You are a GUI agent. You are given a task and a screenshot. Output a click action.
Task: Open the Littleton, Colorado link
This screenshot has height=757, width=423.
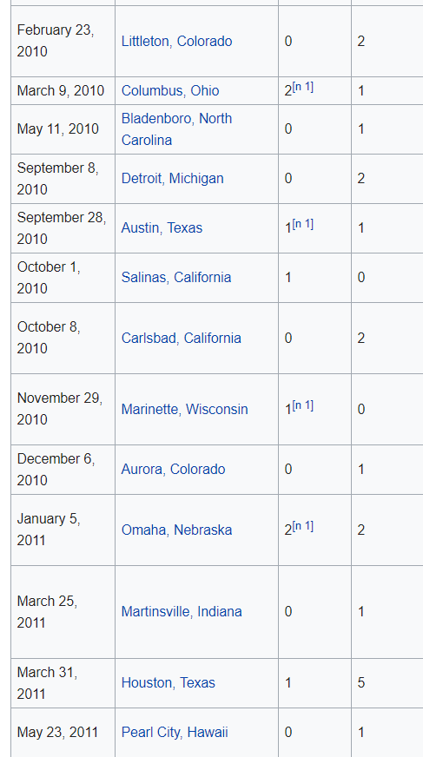(176, 42)
